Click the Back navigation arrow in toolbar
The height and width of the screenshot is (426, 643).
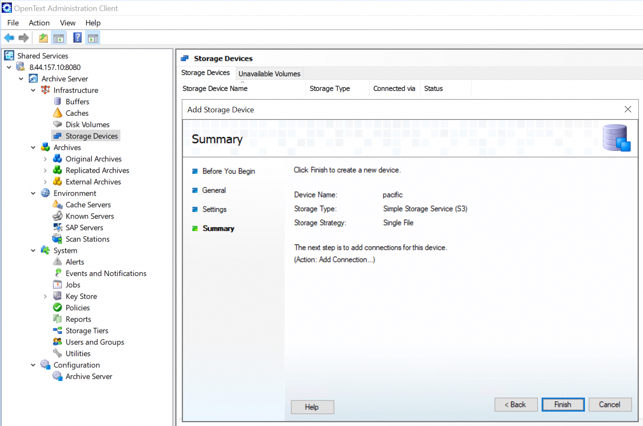click(9, 38)
